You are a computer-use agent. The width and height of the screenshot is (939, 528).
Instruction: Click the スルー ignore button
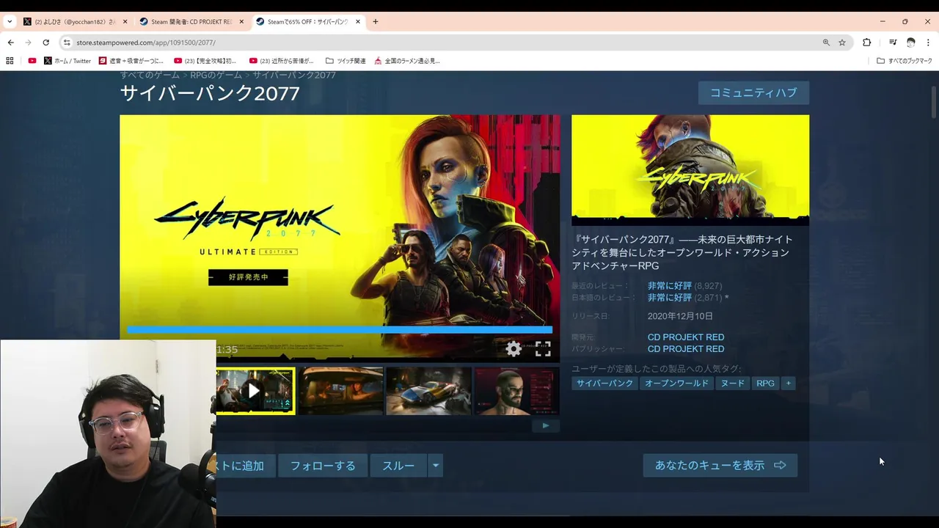pyautogui.click(x=398, y=466)
